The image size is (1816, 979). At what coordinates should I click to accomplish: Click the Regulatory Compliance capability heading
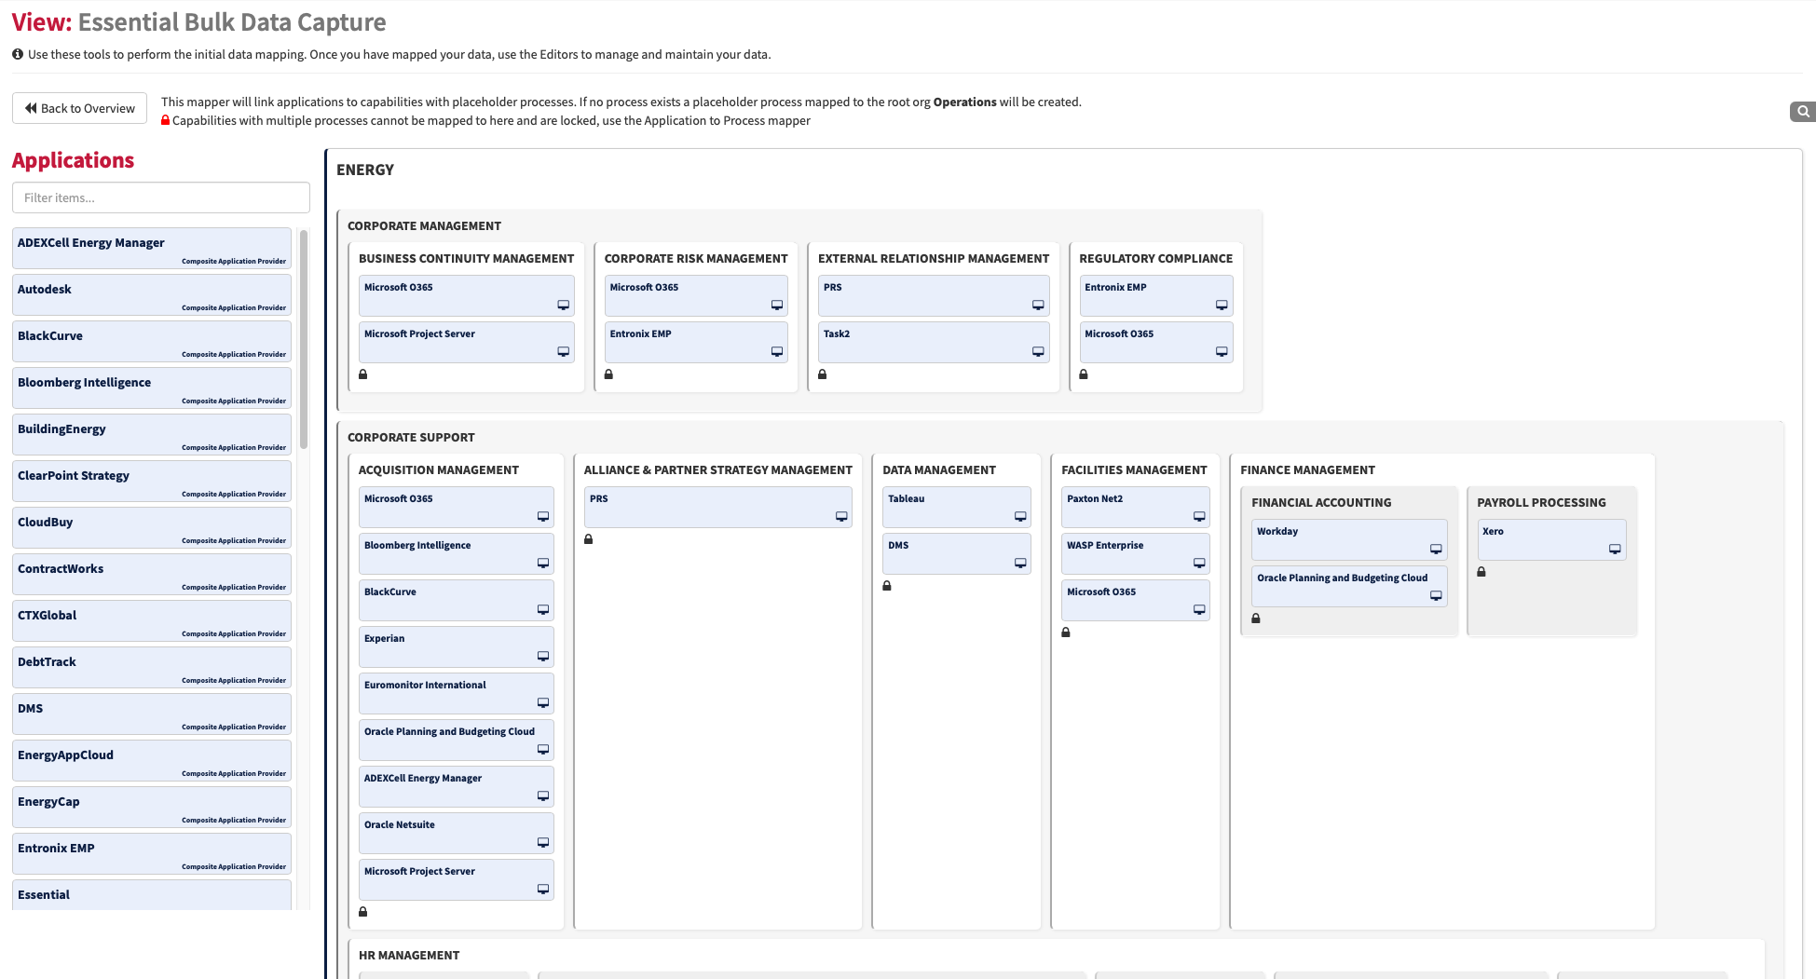point(1155,259)
